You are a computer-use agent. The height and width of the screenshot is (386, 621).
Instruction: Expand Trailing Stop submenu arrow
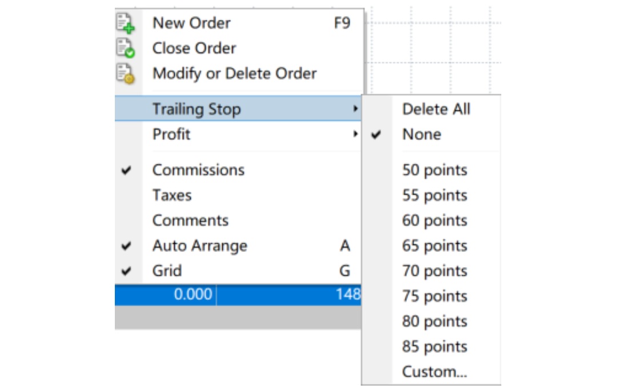coord(355,108)
